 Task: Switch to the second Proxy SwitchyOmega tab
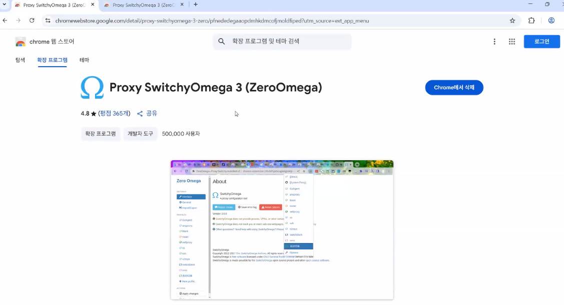point(143,5)
